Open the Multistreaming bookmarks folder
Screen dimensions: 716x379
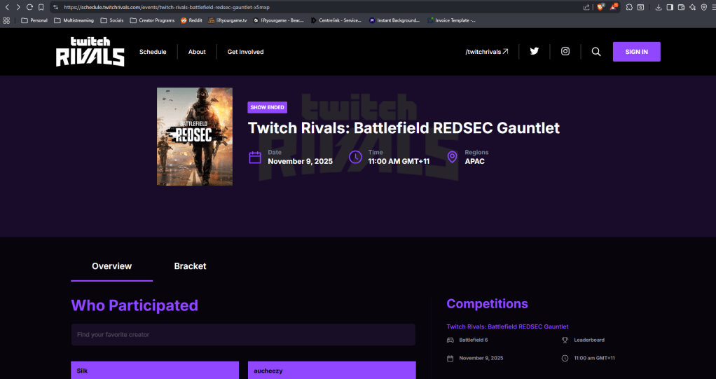74,20
